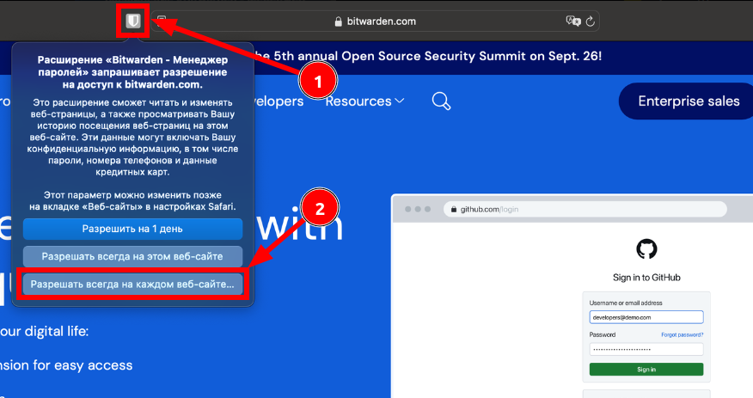Click the GitHub octocat logo

point(646,249)
